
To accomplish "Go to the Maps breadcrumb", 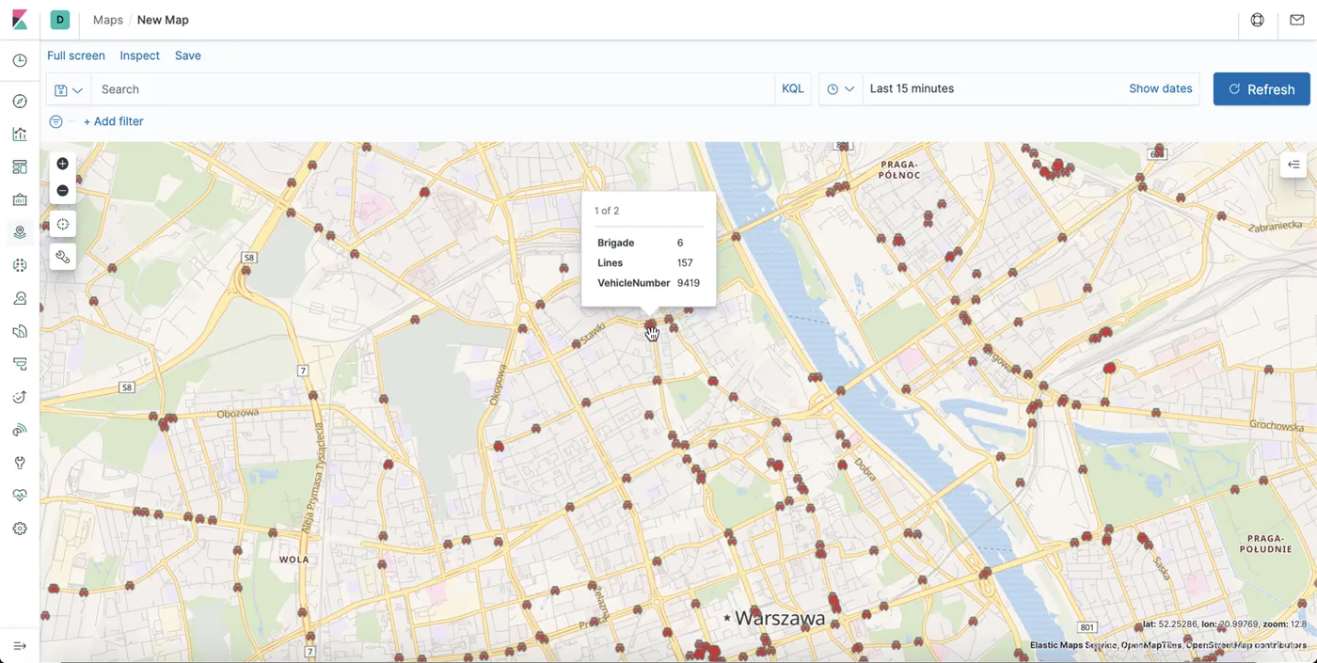I will click(108, 20).
